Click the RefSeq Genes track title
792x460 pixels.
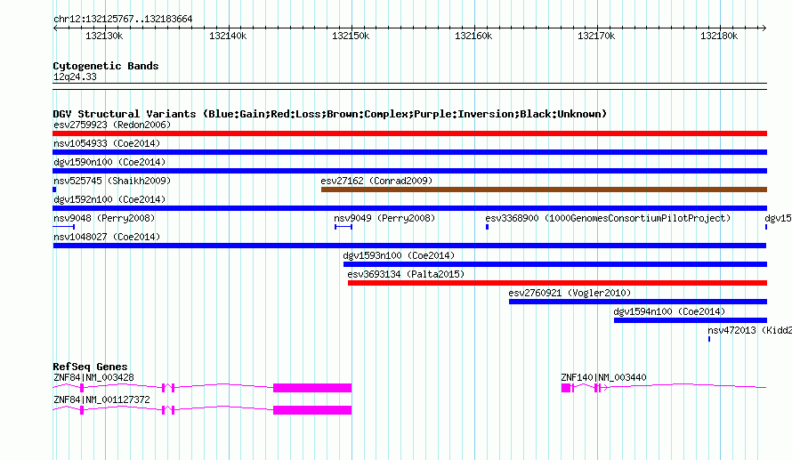pyautogui.click(x=90, y=367)
